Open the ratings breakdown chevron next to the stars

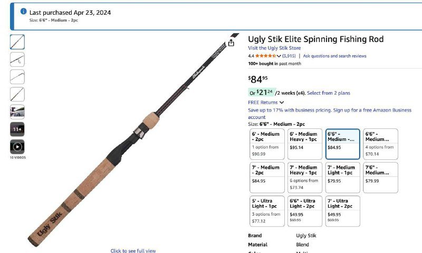[x=279, y=56]
